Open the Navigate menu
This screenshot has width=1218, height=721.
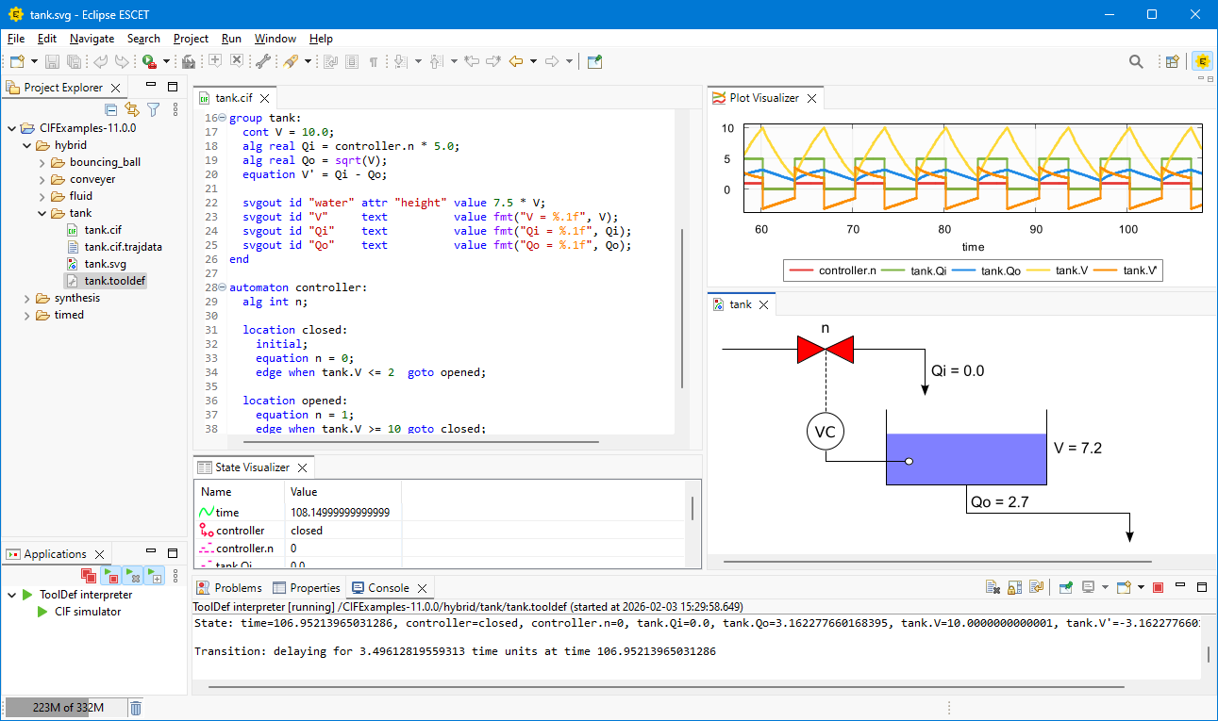(x=92, y=39)
